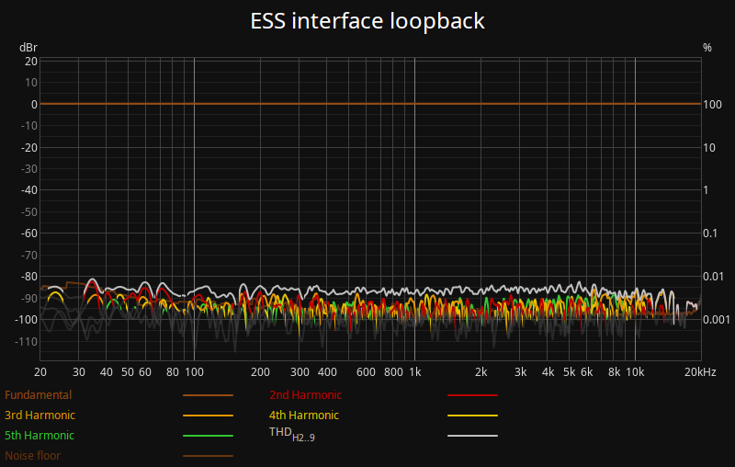Select the 2nd Harmonic legend label
This screenshot has height=467, width=735.
tap(306, 394)
